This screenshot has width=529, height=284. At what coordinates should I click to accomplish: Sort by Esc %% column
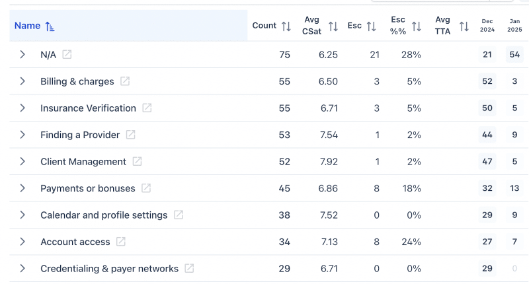(417, 26)
